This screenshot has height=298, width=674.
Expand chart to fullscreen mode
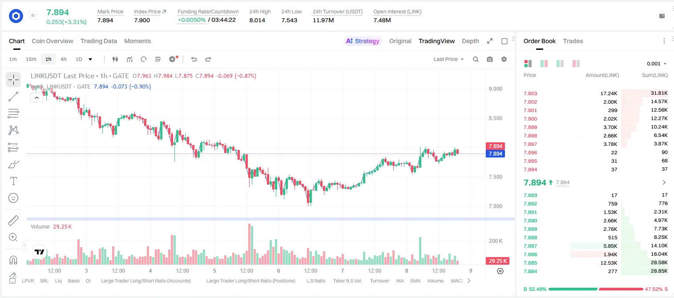point(490,41)
